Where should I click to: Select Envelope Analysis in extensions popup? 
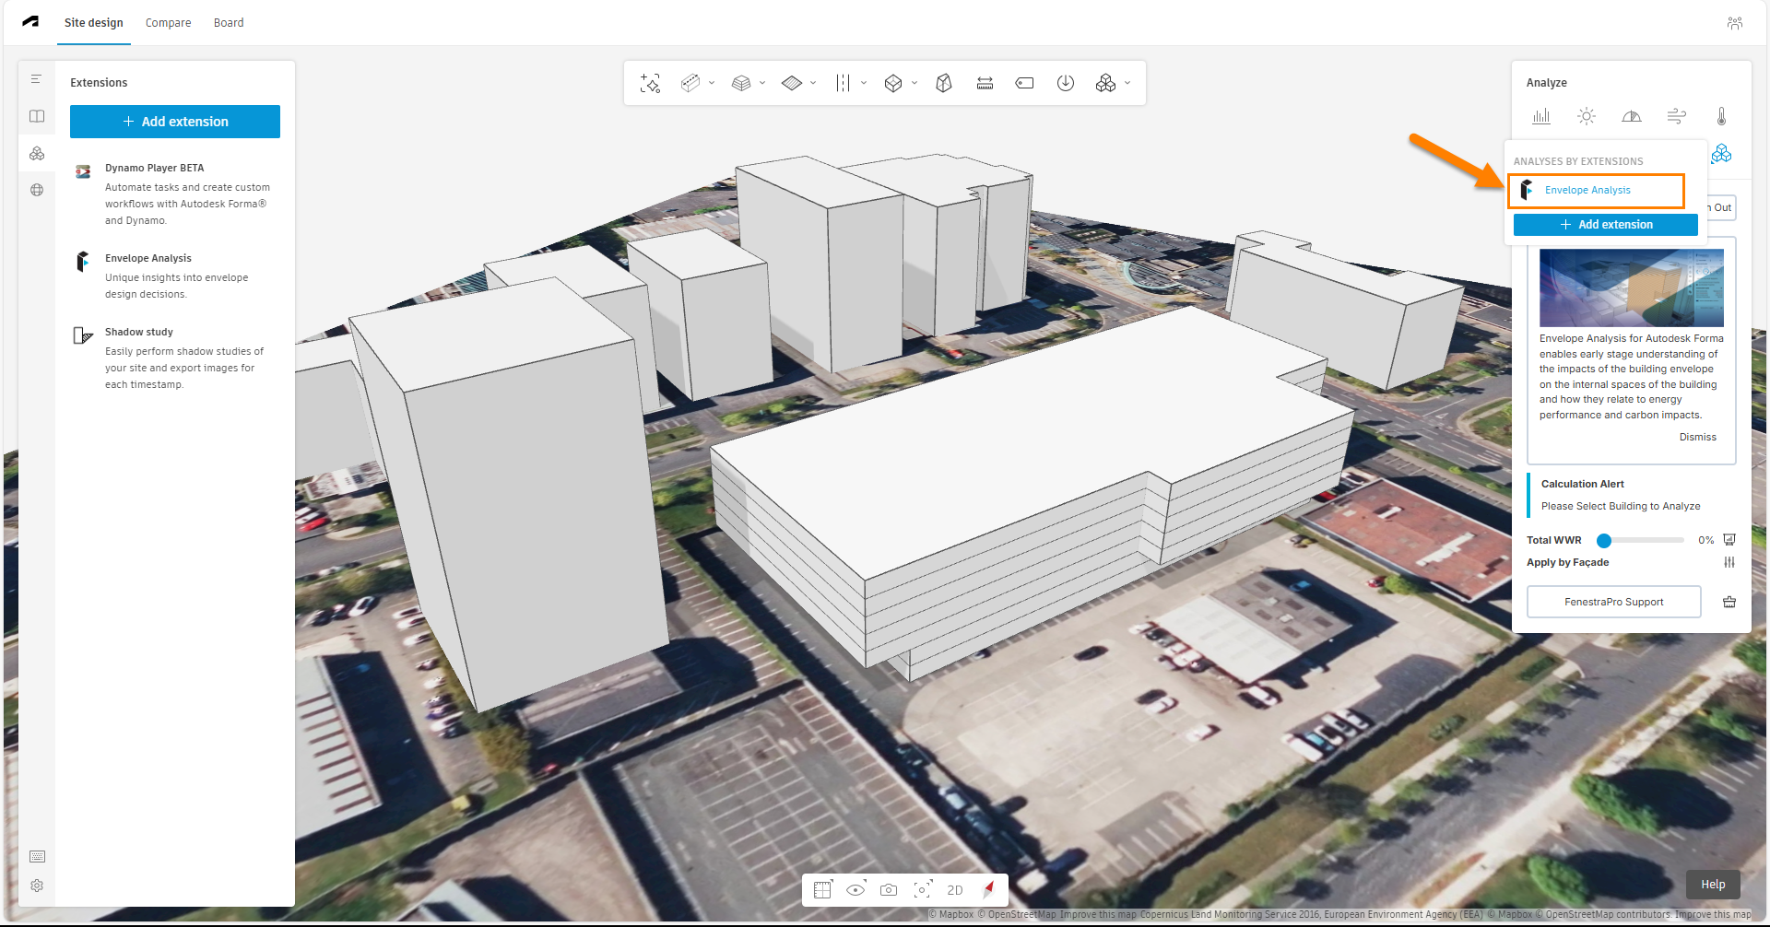pyautogui.click(x=1597, y=190)
